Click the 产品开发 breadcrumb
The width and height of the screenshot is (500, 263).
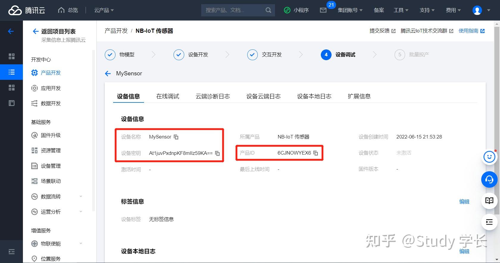point(116,31)
